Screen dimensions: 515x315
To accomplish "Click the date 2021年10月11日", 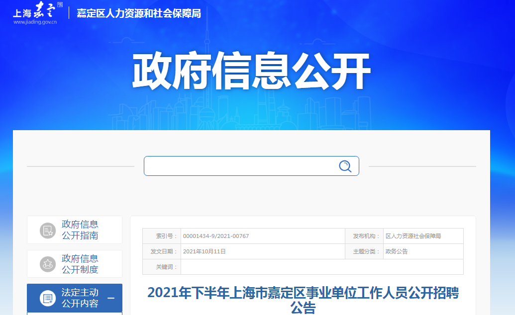I will click(x=205, y=251).
